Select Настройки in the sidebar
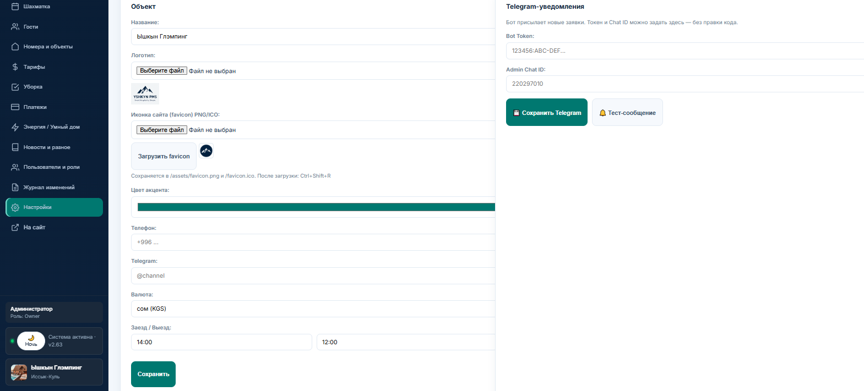864x391 pixels. pos(54,207)
